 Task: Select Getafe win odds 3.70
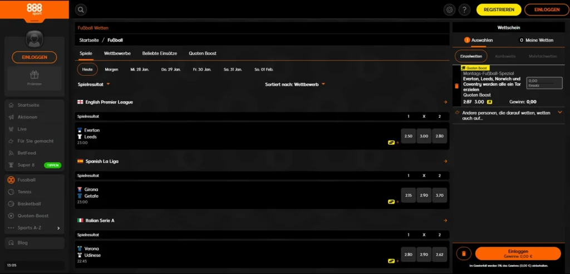(440, 195)
